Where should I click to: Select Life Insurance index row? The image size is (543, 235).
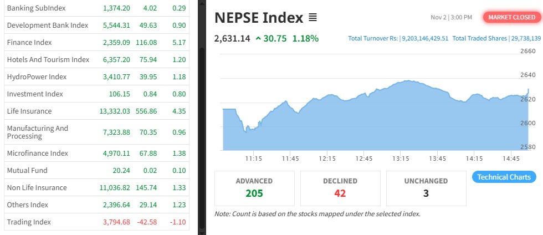[x=29, y=111]
